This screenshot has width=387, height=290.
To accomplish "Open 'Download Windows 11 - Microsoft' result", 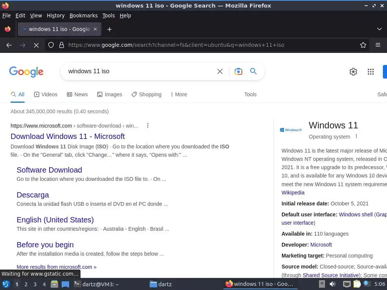I will 68,136.
